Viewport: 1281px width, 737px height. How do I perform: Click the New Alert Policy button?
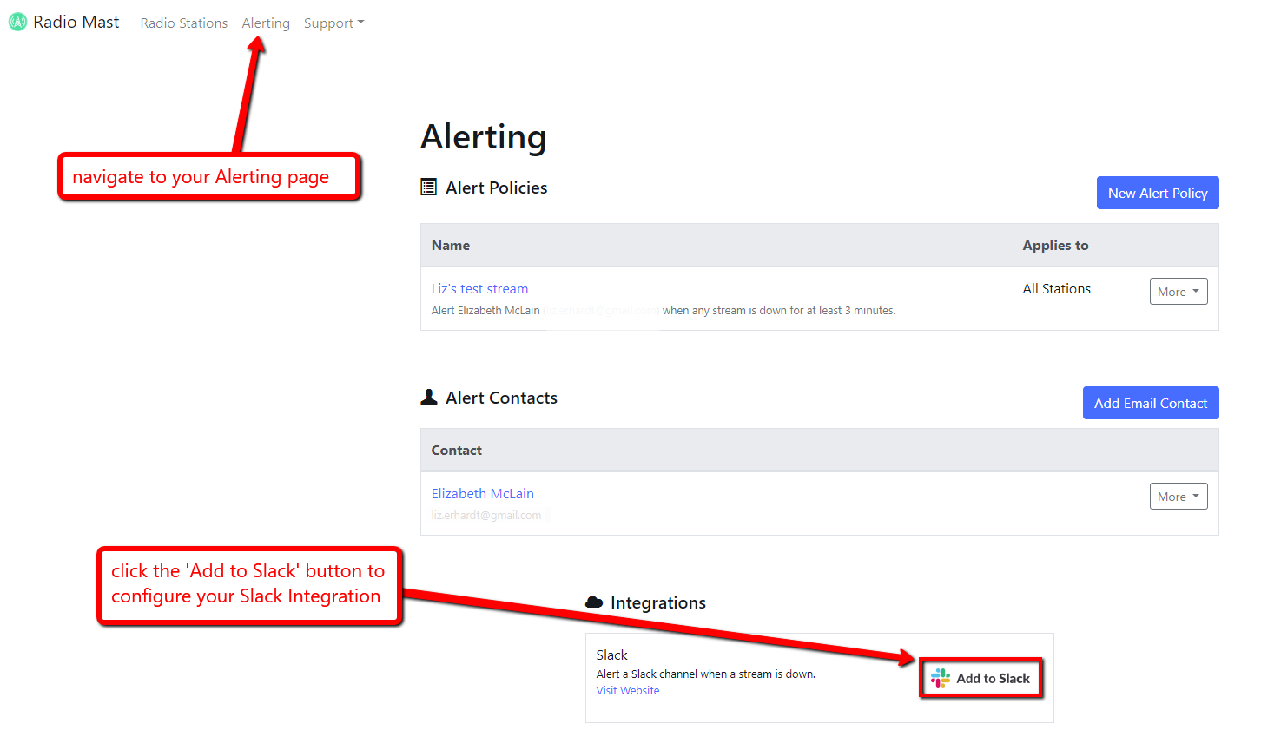(x=1157, y=193)
